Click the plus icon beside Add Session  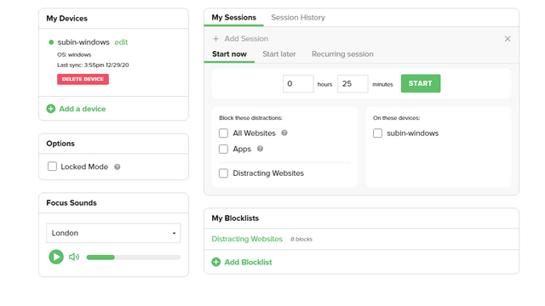click(x=215, y=38)
